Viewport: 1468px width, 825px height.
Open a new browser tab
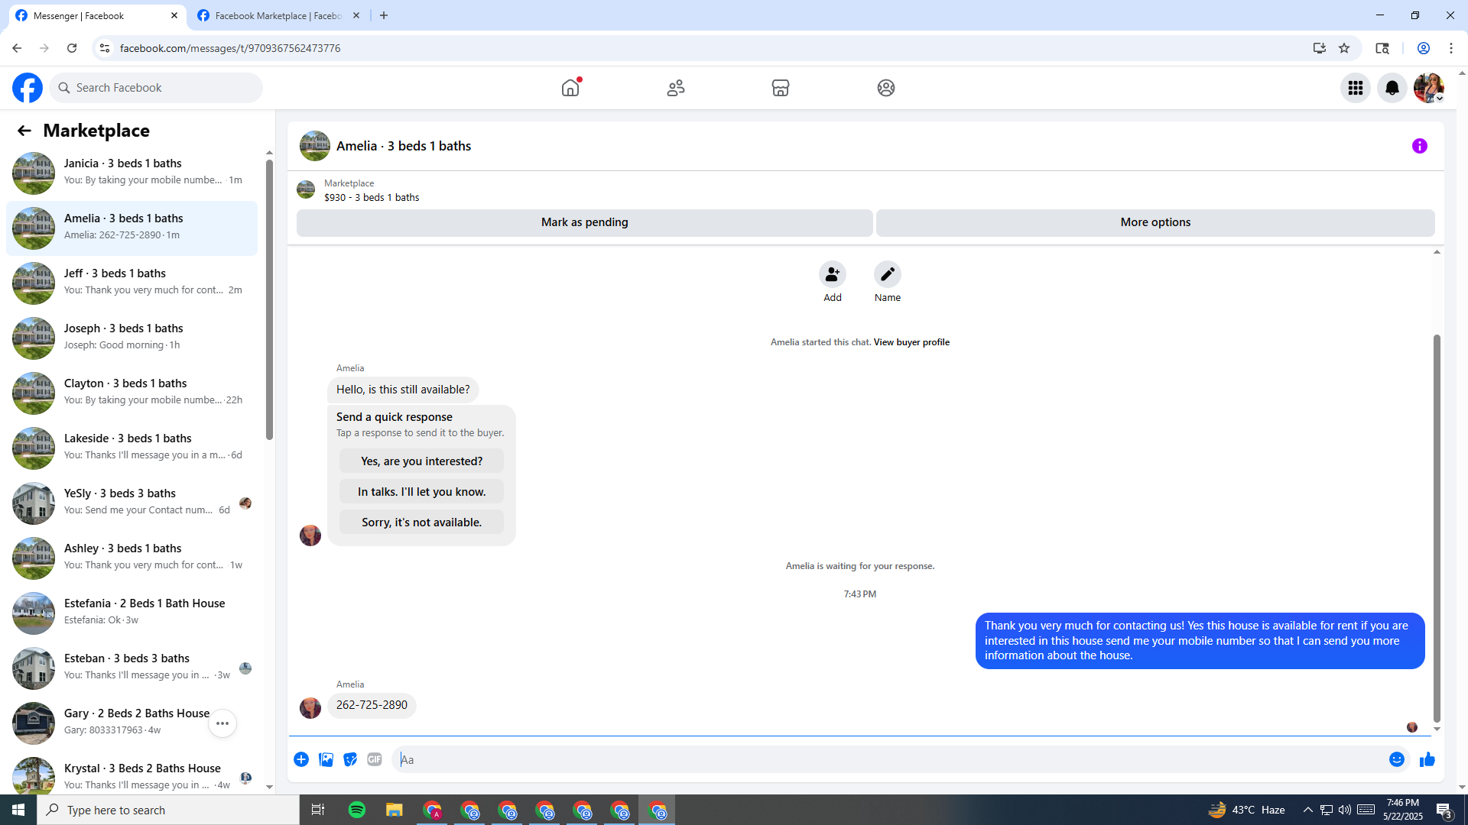[384, 15]
